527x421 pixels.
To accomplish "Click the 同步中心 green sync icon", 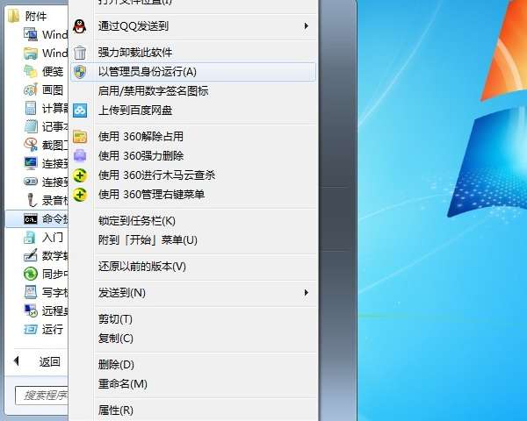I will [x=31, y=274].
